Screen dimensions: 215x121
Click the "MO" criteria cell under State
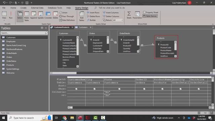click(x=119, y=92)
